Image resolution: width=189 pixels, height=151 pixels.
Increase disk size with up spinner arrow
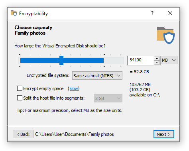(x=157, y=59)
